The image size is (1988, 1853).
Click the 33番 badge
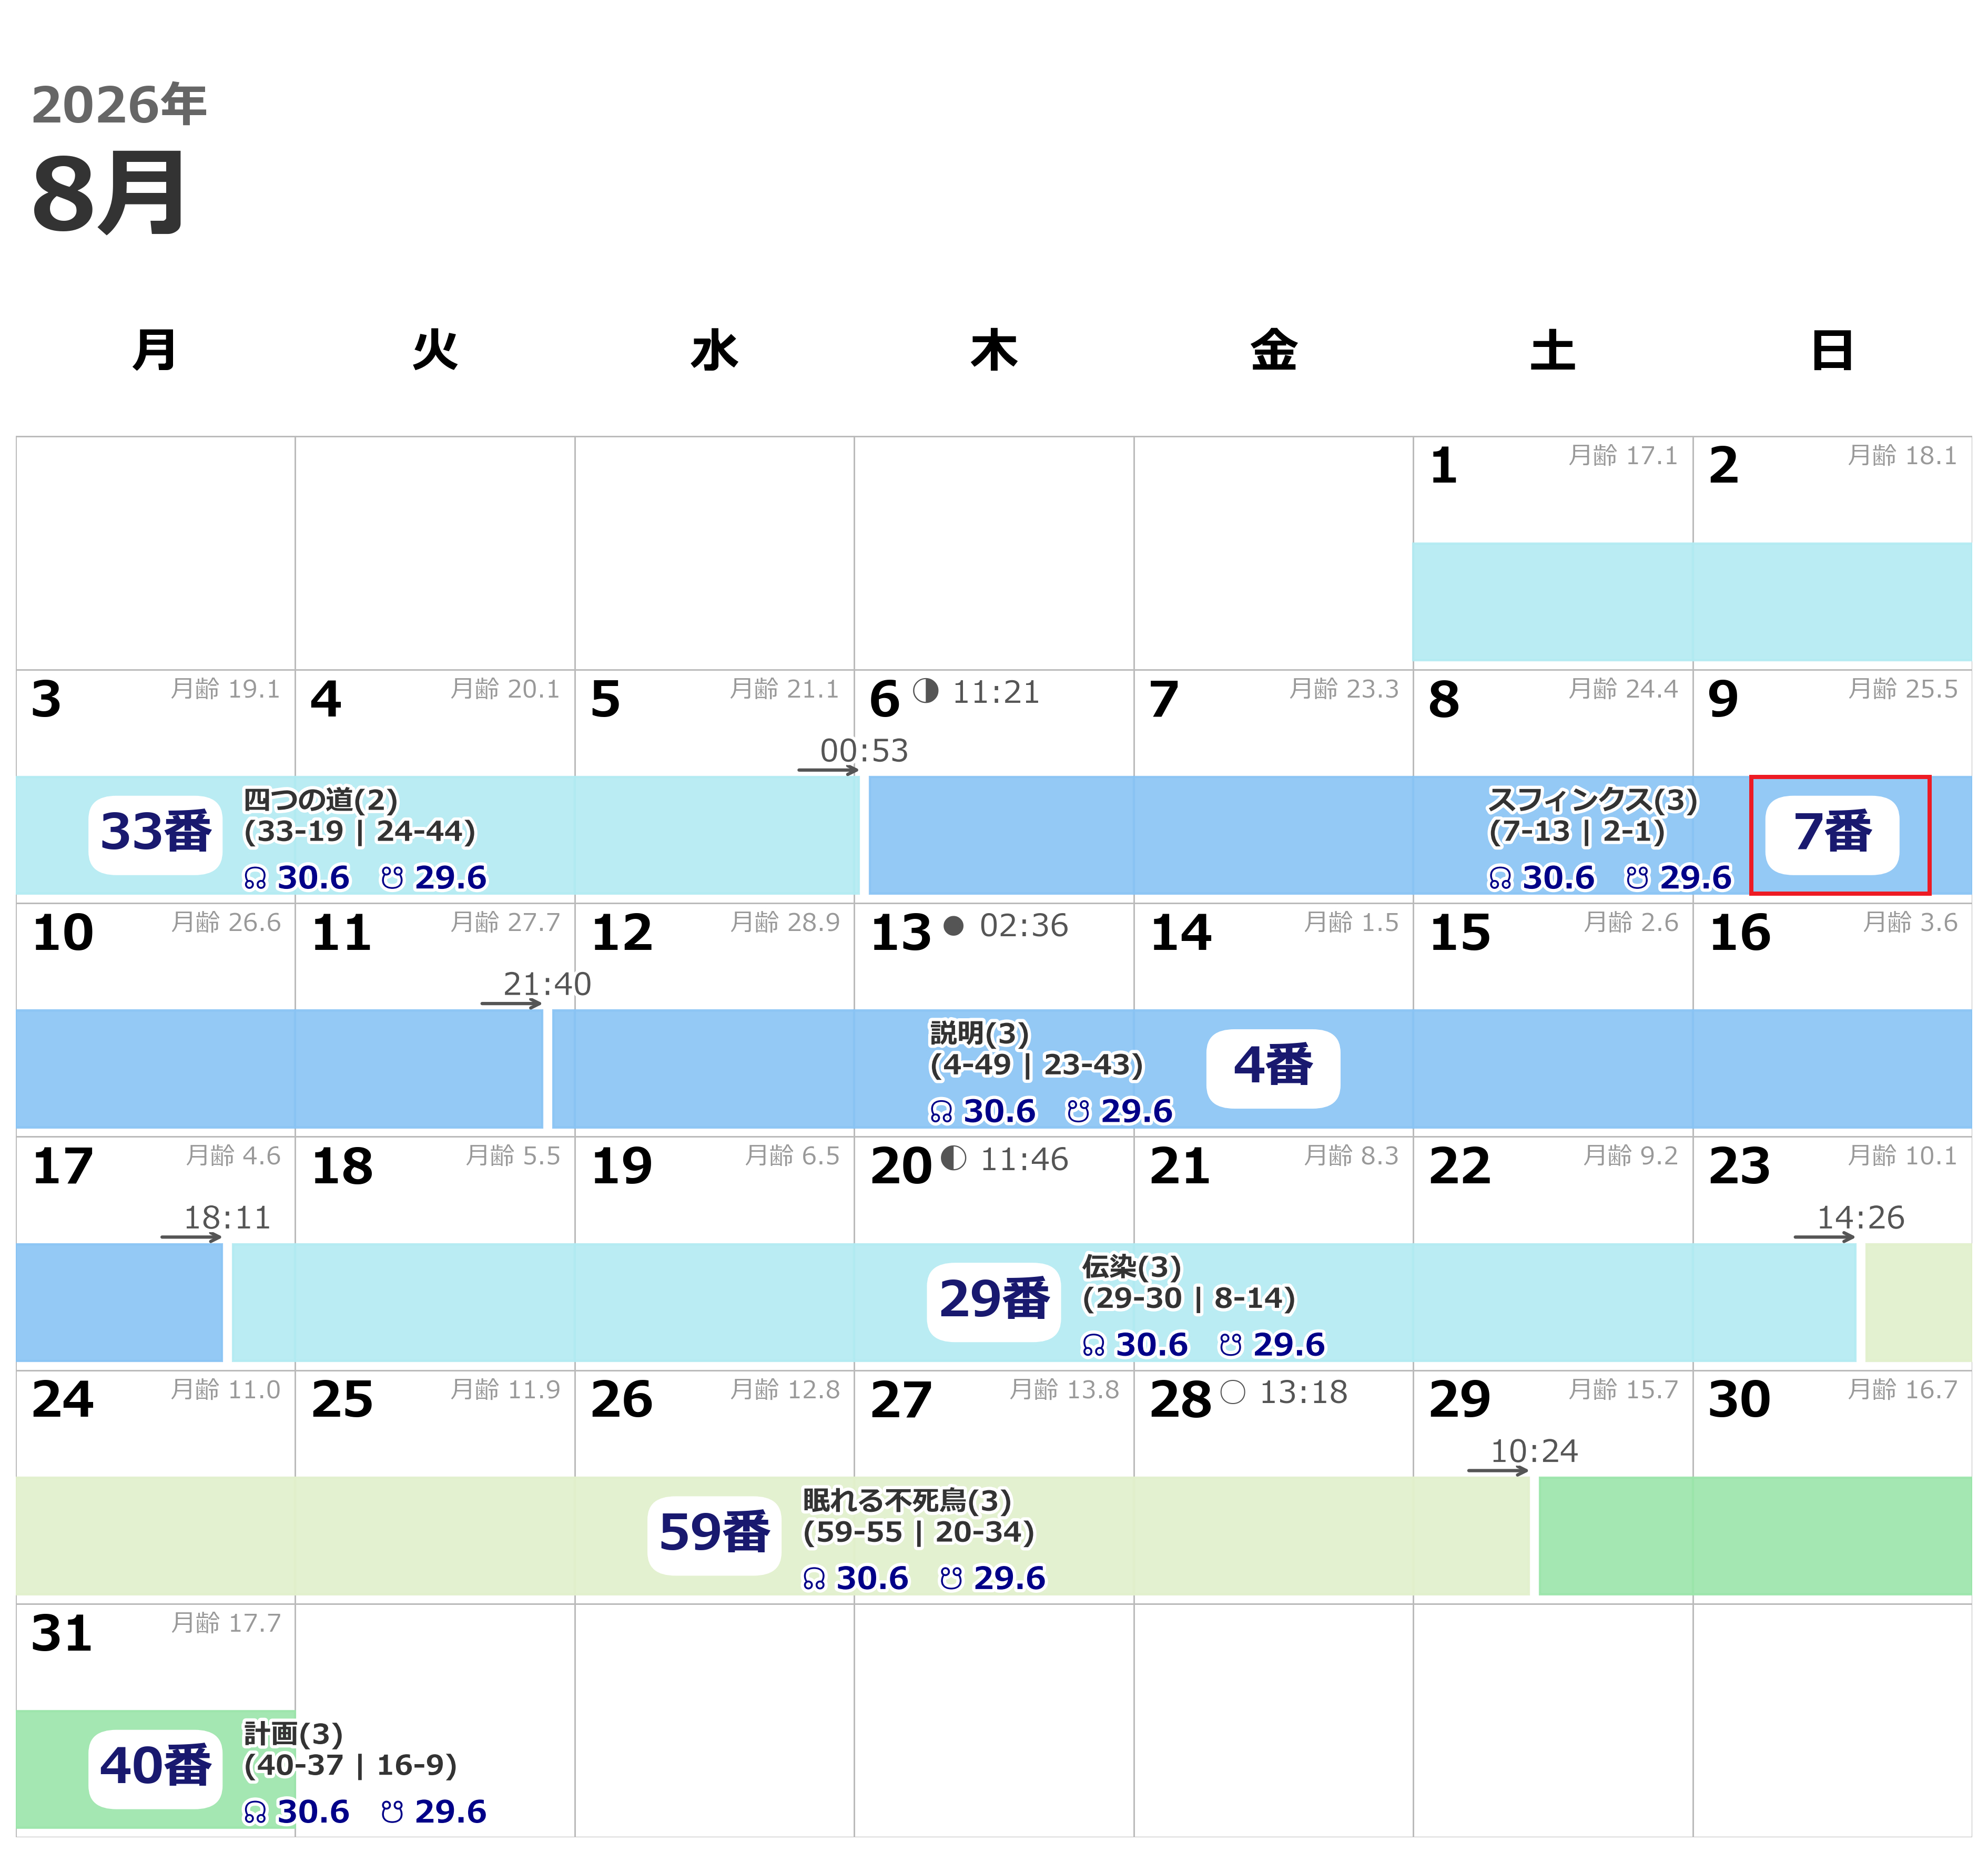[155, 835]
